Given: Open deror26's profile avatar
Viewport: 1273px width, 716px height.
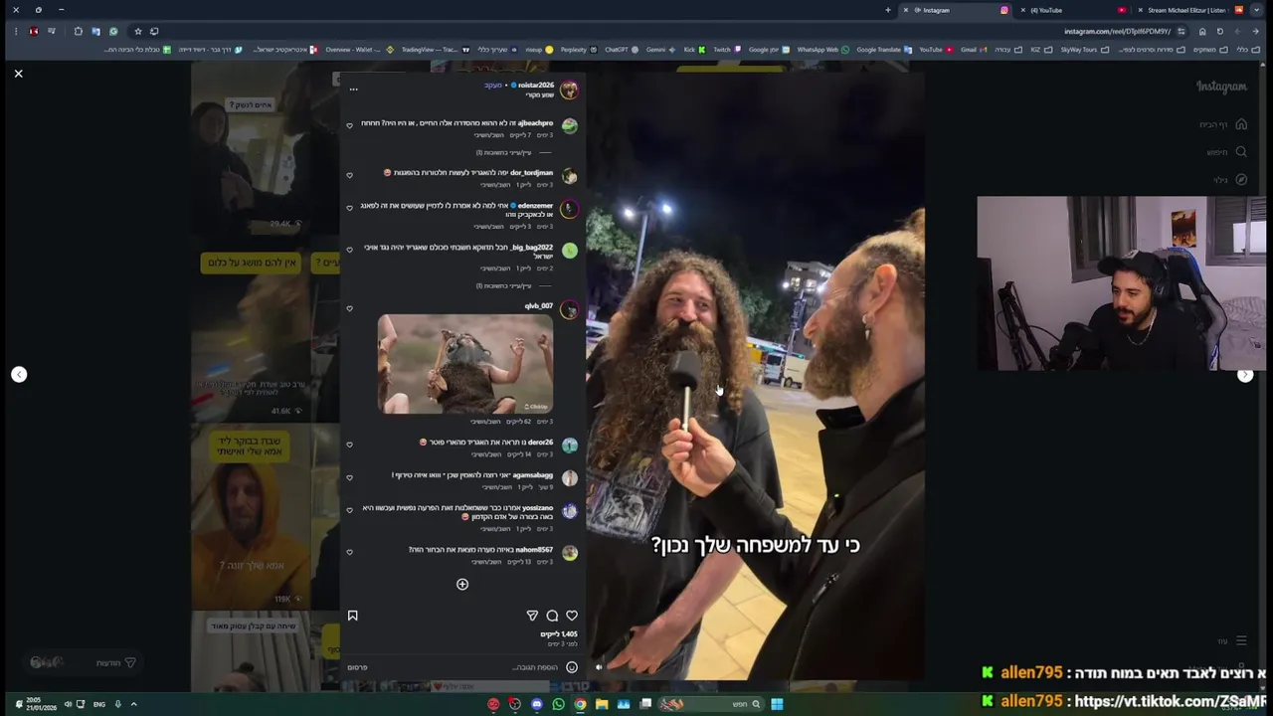Looking at the screenshot, I should click(569, 446).
